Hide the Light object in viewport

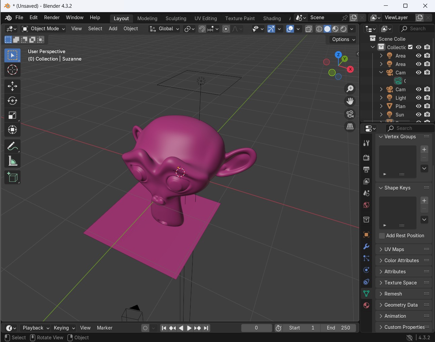(419, 98)
